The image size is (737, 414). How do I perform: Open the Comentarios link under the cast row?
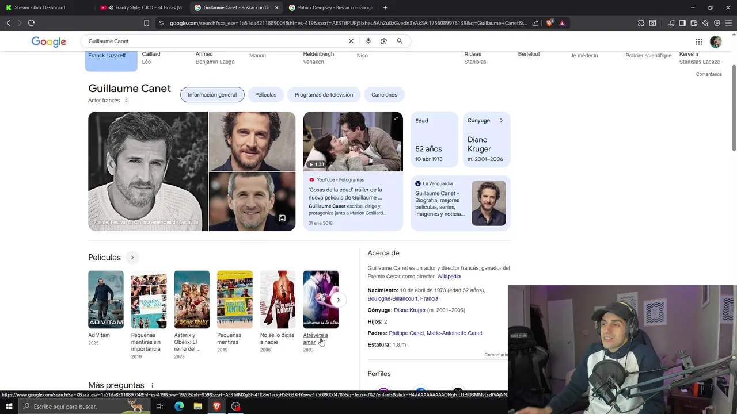click(x=709, y=74)
